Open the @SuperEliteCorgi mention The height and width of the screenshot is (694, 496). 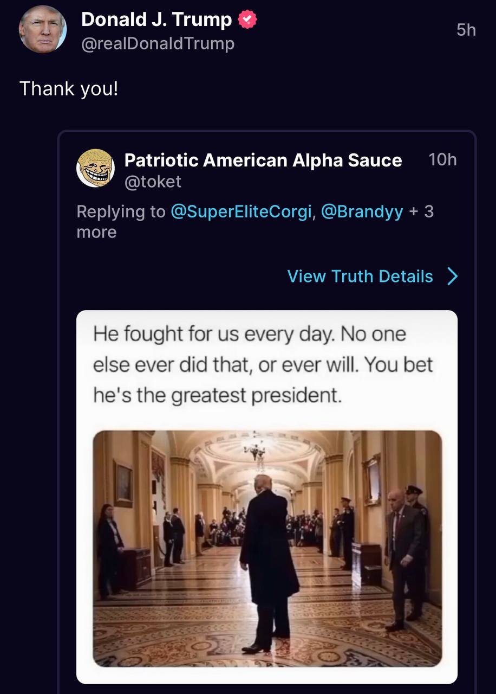coord(241,211)
